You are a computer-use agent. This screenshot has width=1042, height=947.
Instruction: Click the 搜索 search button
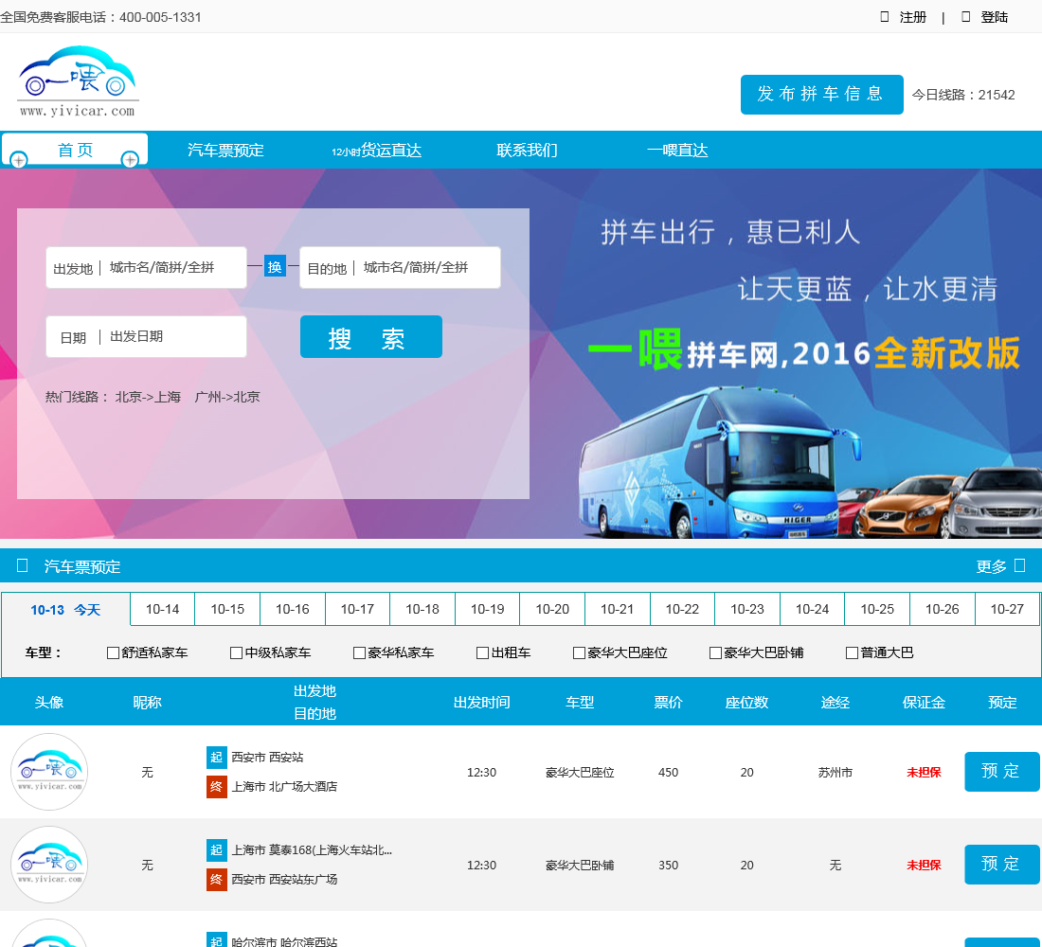370,337
